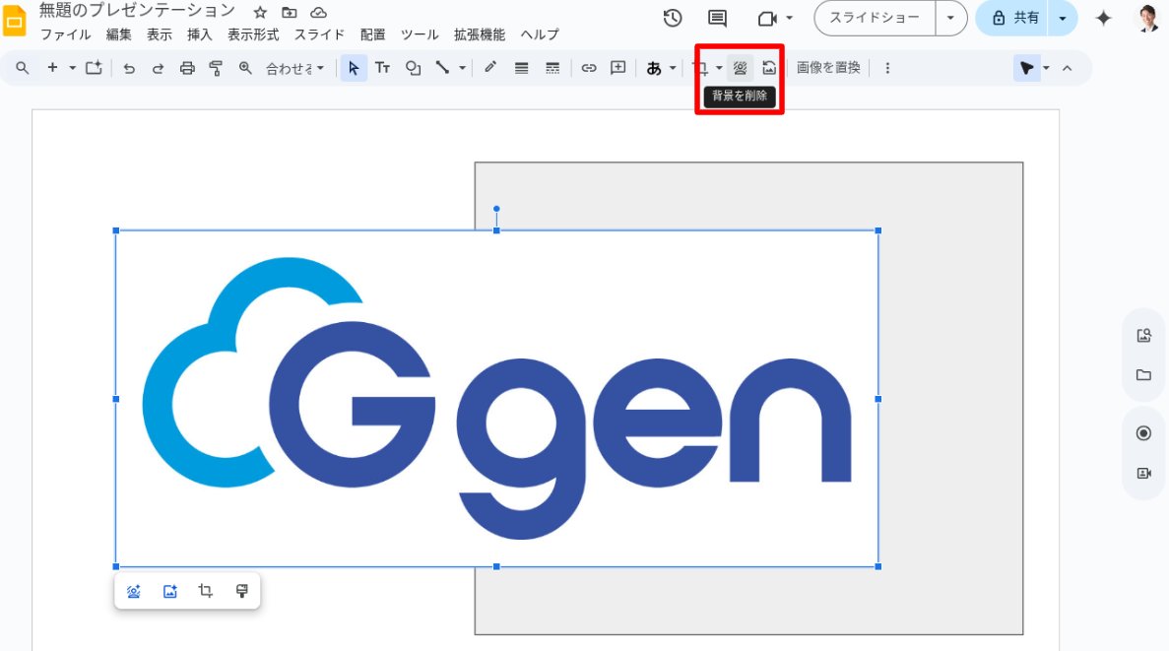Click the zoom magnifier tool
Viewport: 1169px width, 651px height.
click(x=244, y=68)
